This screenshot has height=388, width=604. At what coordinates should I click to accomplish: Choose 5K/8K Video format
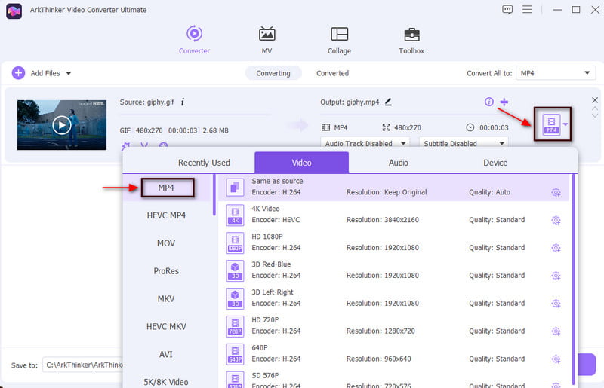(x=166, y=382)
